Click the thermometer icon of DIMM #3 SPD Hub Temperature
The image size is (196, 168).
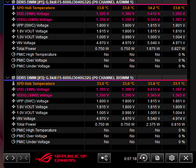pyautogui.click(x=13, y=83)
